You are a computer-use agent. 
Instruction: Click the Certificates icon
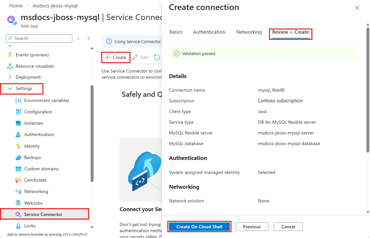(18, 180)
